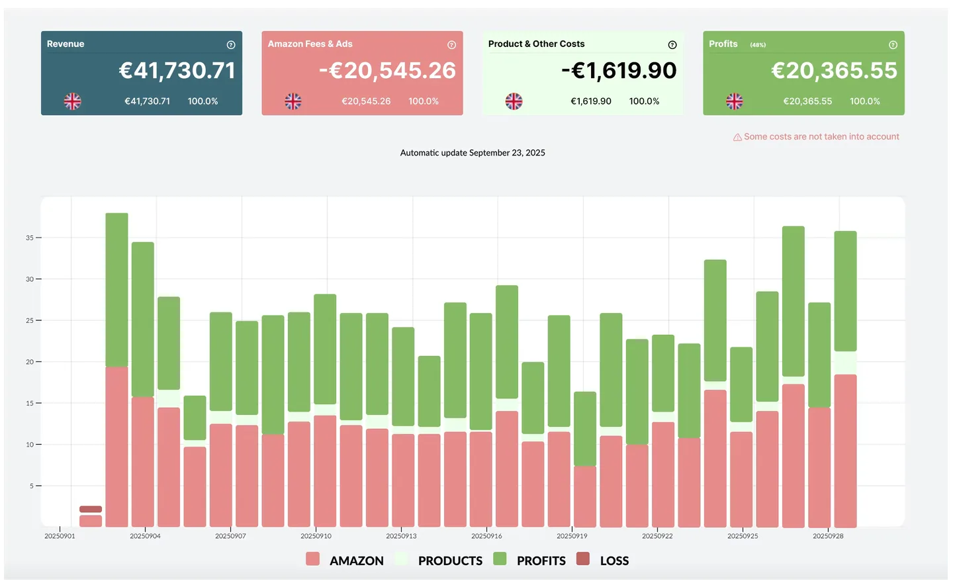Click x-axis label 20250904
Viewport: 953px width, 585px height.
[x=145, y=536]
